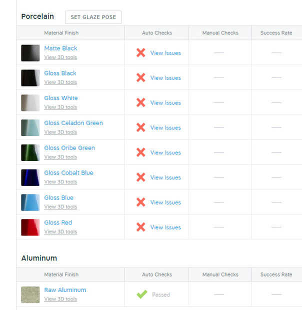Click green checkmark icon for Raw Aluminum
302x310 pixels.
pyautogui.click(x=142, y=294)
